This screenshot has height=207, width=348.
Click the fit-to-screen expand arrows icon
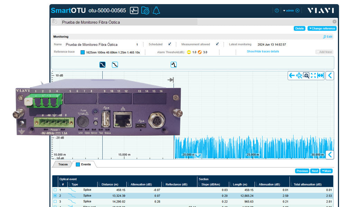coord(313,76)
